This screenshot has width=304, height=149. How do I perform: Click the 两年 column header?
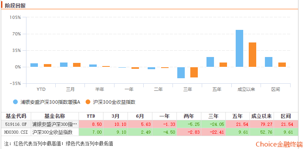coord(189,116)
